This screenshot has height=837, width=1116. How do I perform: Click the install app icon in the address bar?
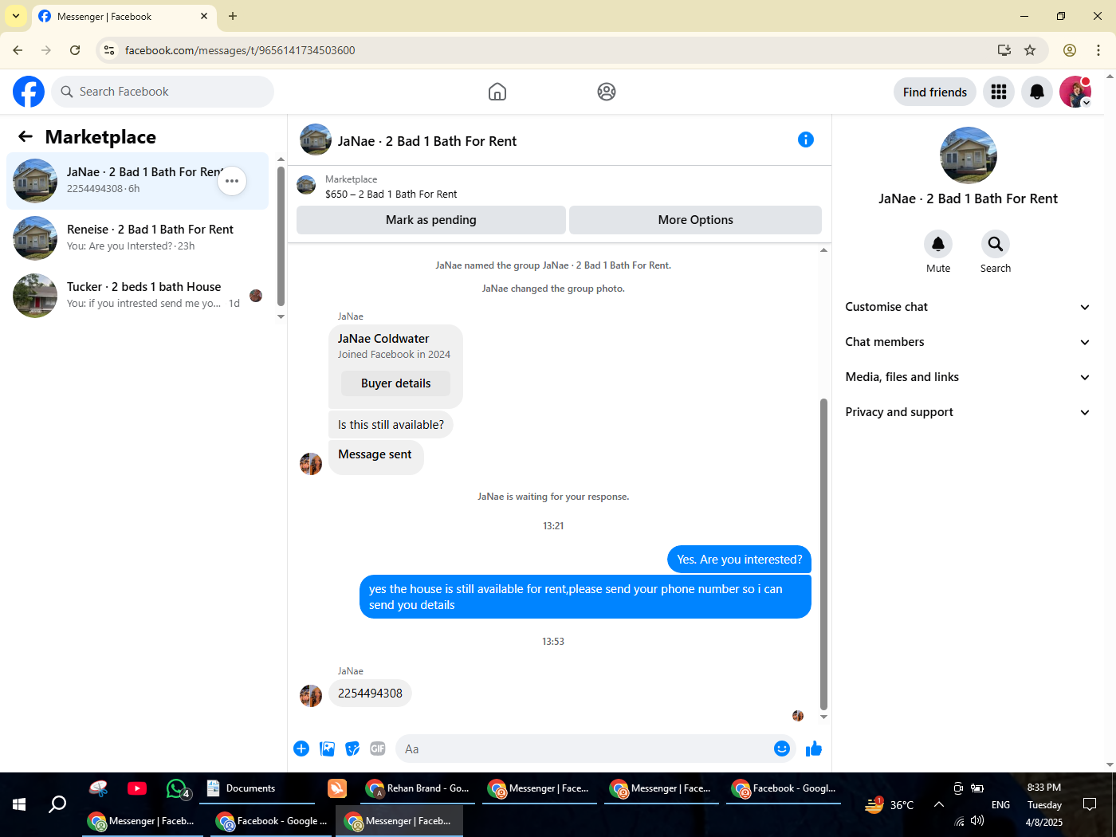pos(1004,50)
